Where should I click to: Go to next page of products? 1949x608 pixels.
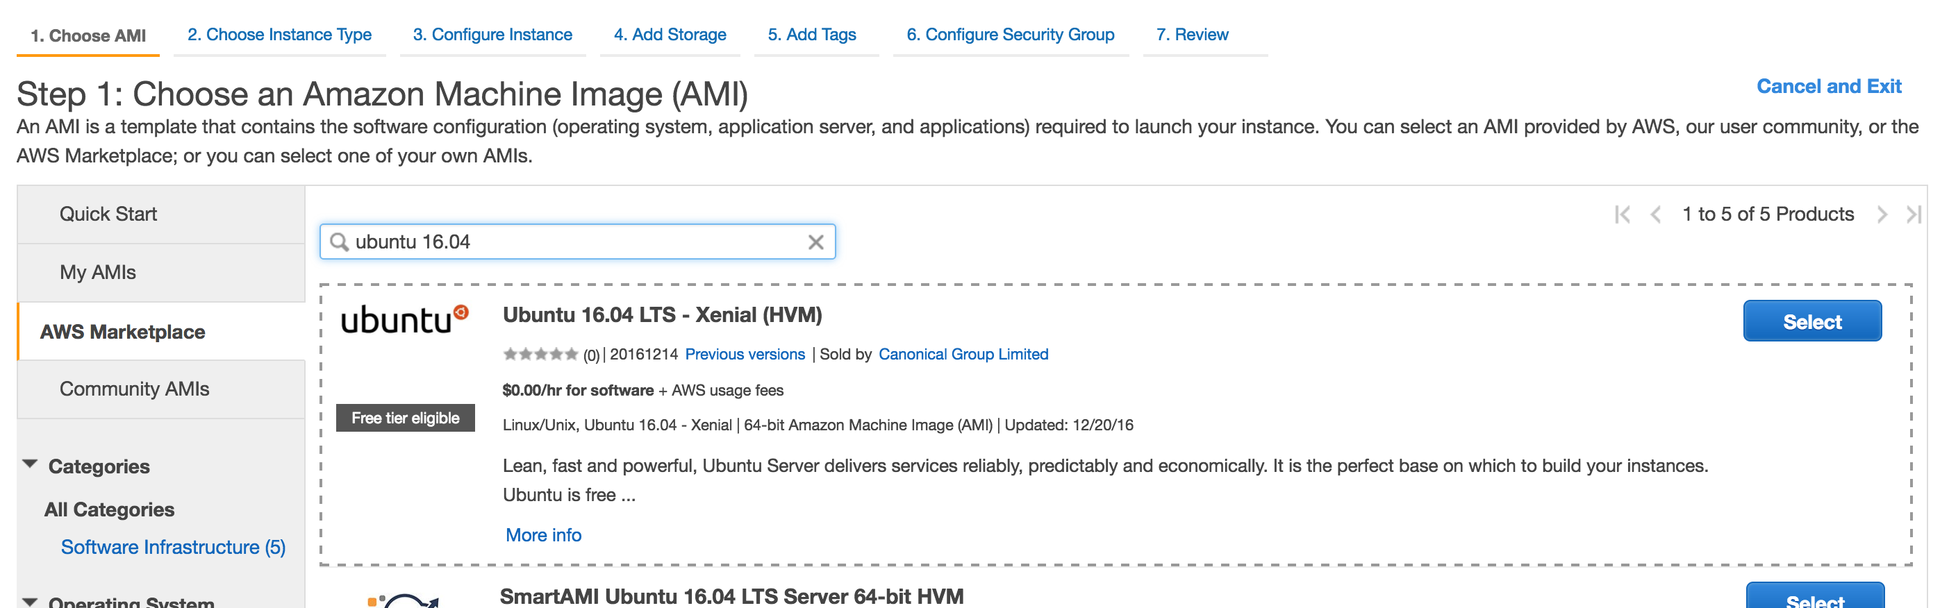pyautogui.click(x=1882, y=214)
